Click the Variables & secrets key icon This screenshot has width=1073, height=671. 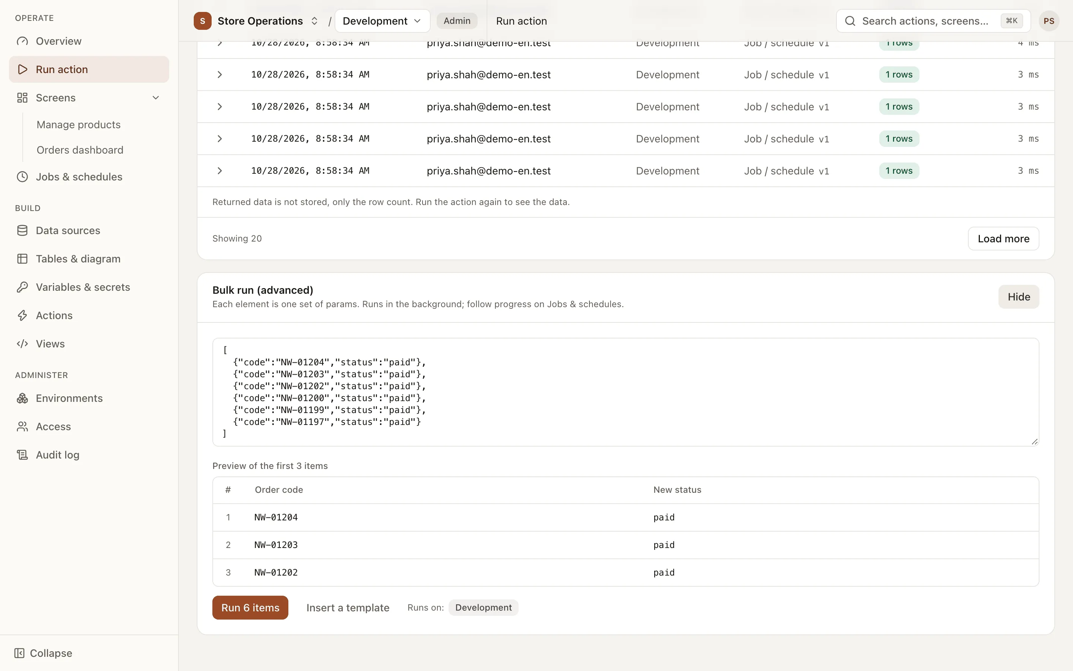(x=22, y=287)
